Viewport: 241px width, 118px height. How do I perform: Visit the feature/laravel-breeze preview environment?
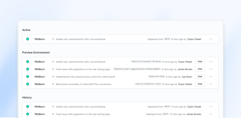200,62
